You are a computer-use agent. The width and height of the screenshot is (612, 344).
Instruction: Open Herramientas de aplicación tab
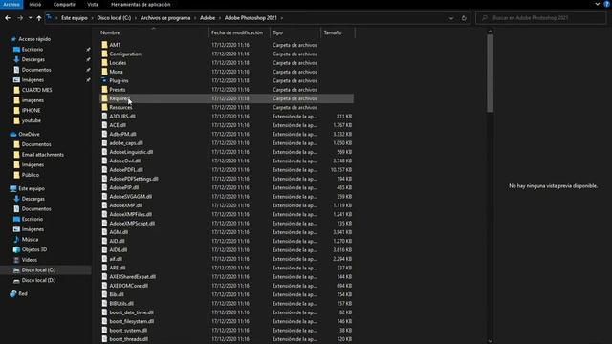pyautogui.click(x=141, y=4)
